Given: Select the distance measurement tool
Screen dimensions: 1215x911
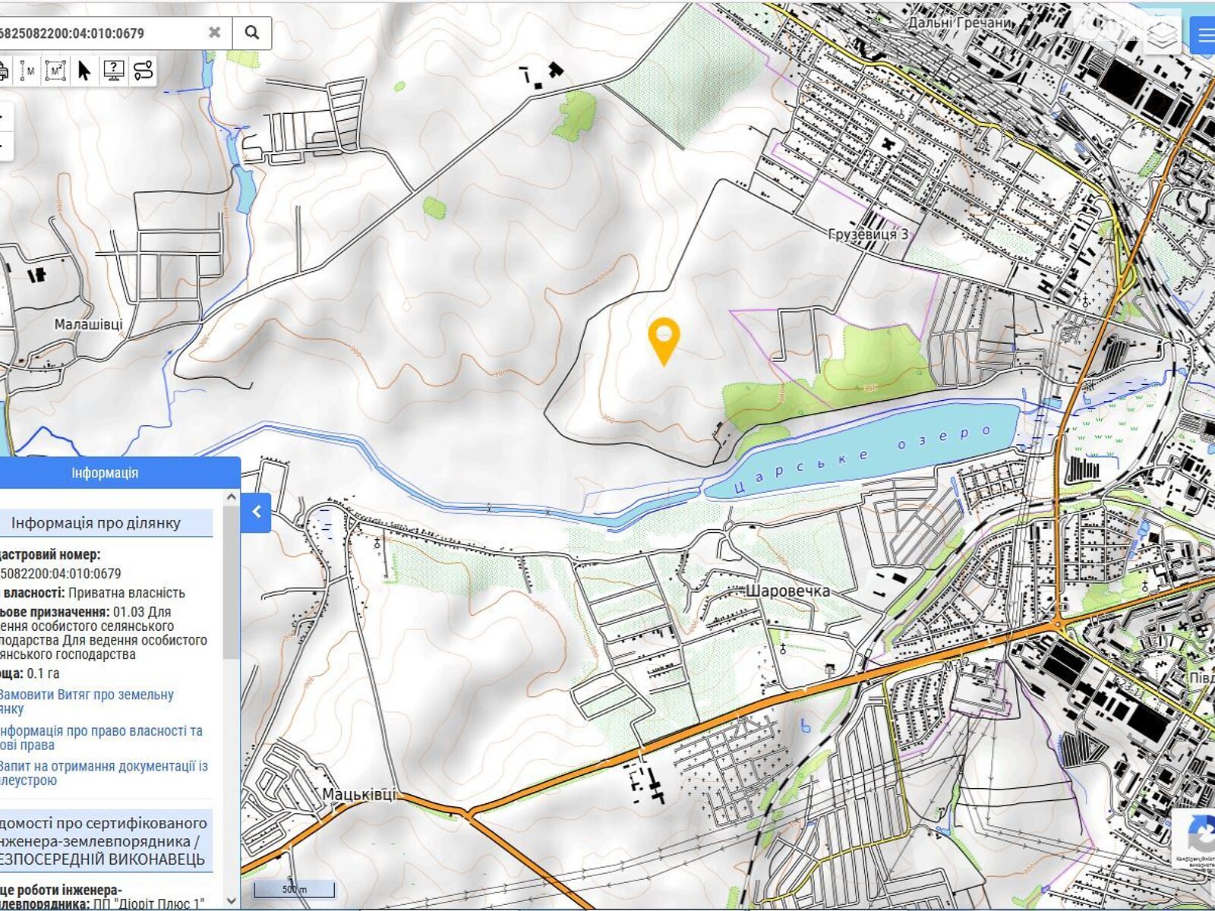Looking at the screenshot, I should [x=28, y=71].
